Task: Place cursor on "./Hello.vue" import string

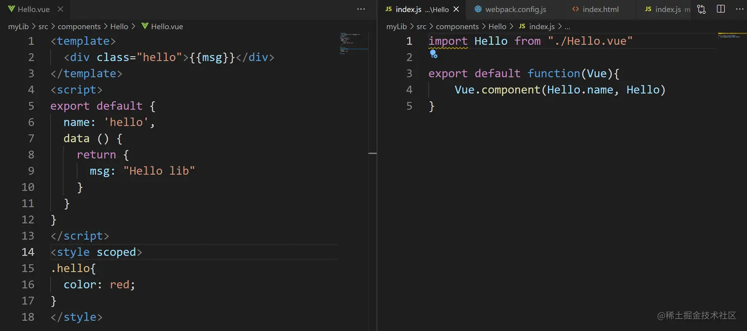Action: (590, 41)
